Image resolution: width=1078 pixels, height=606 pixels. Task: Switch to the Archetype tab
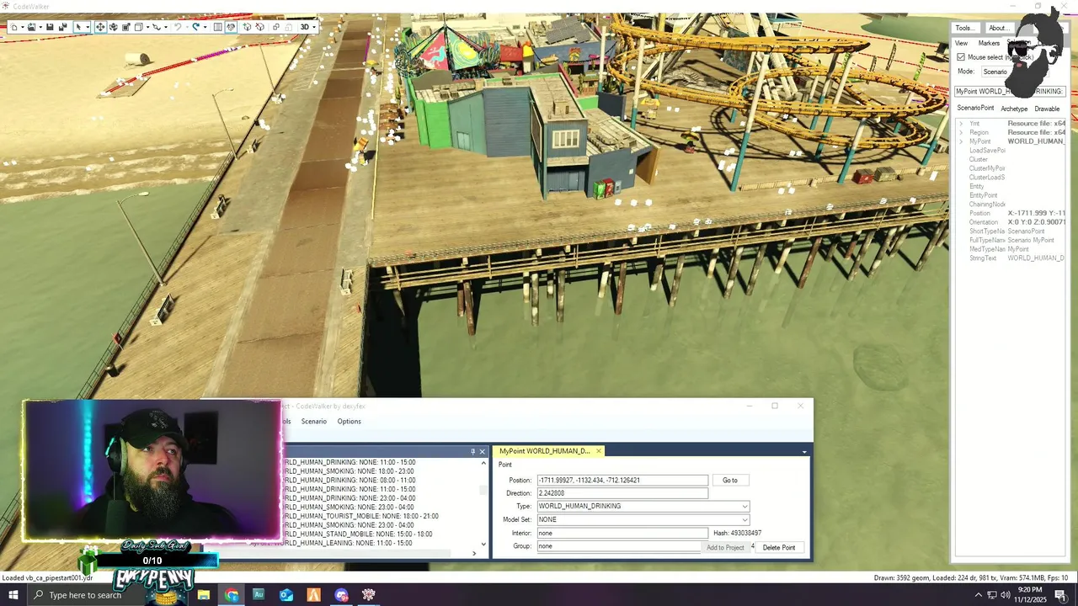1014,109
